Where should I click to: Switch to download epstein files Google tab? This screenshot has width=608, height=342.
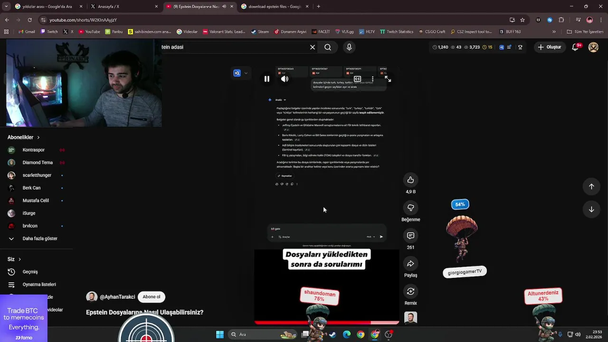(275, 7)
